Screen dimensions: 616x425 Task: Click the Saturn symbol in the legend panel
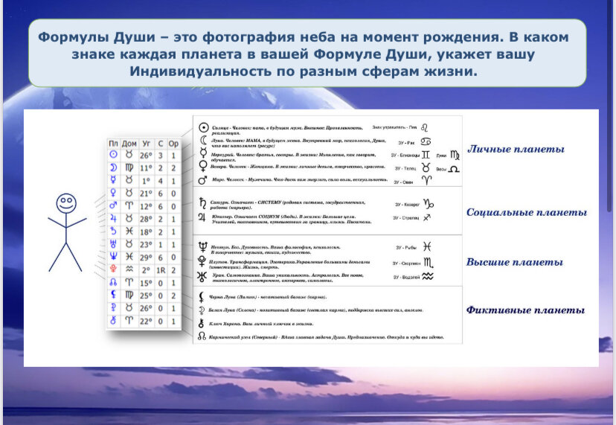pos(202,203)
